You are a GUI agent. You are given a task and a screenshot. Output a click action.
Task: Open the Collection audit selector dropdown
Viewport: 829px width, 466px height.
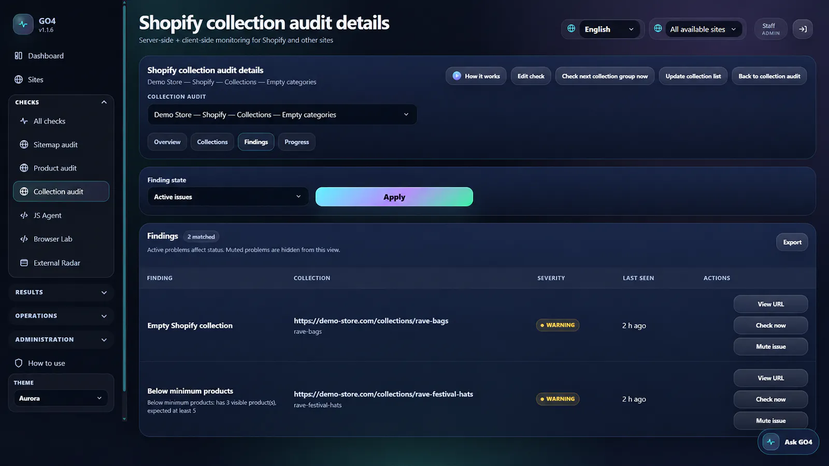coord(282,114)
